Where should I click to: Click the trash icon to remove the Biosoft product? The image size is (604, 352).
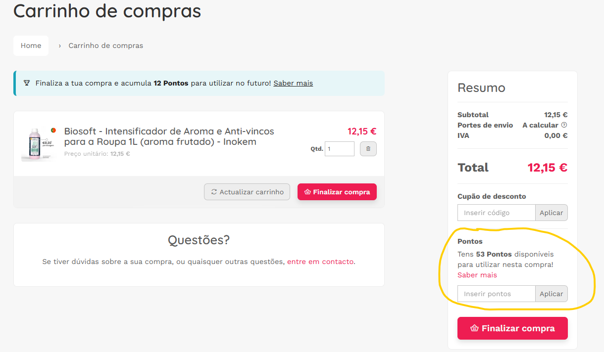368,148
